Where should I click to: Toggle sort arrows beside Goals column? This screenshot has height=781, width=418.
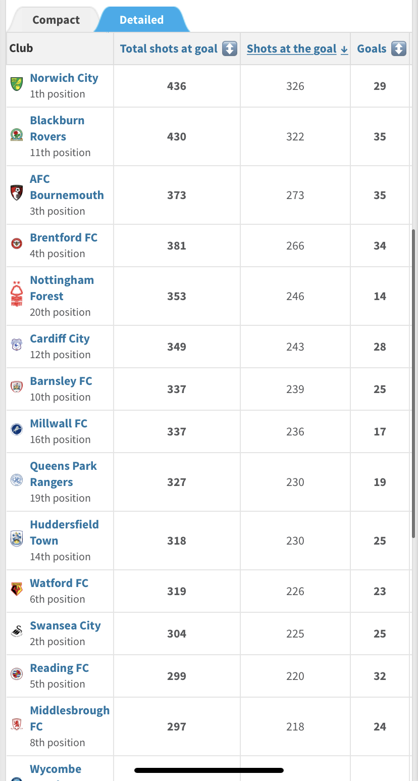pyautogui.click(x=399, y=48)
